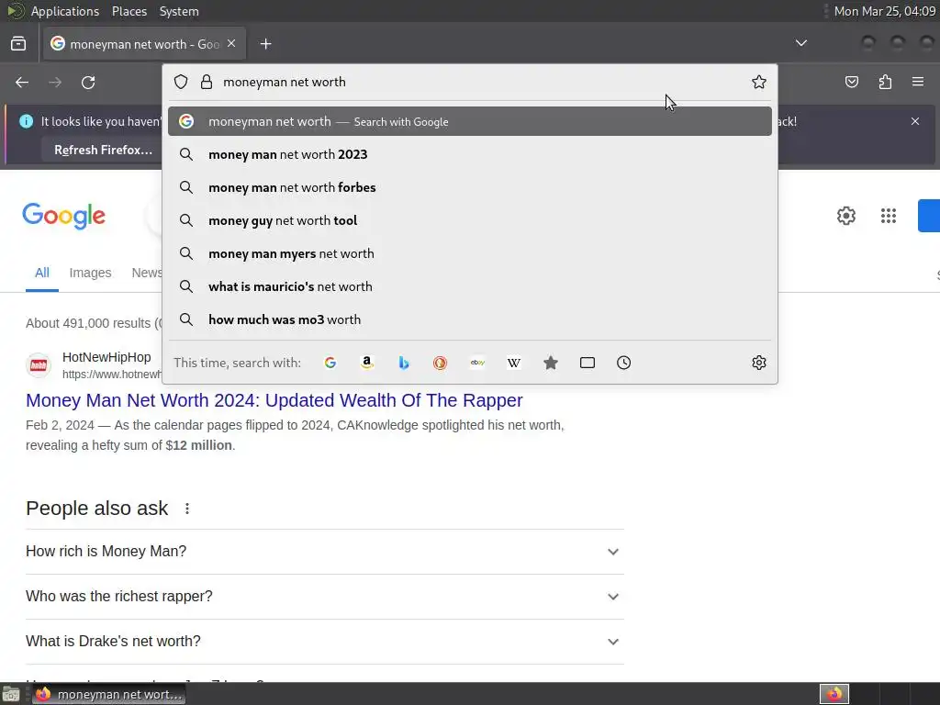The width and height of the screenshot is (940, 705).
Task: Open a new tab with the plus icon
Action: tap(265, 44)
